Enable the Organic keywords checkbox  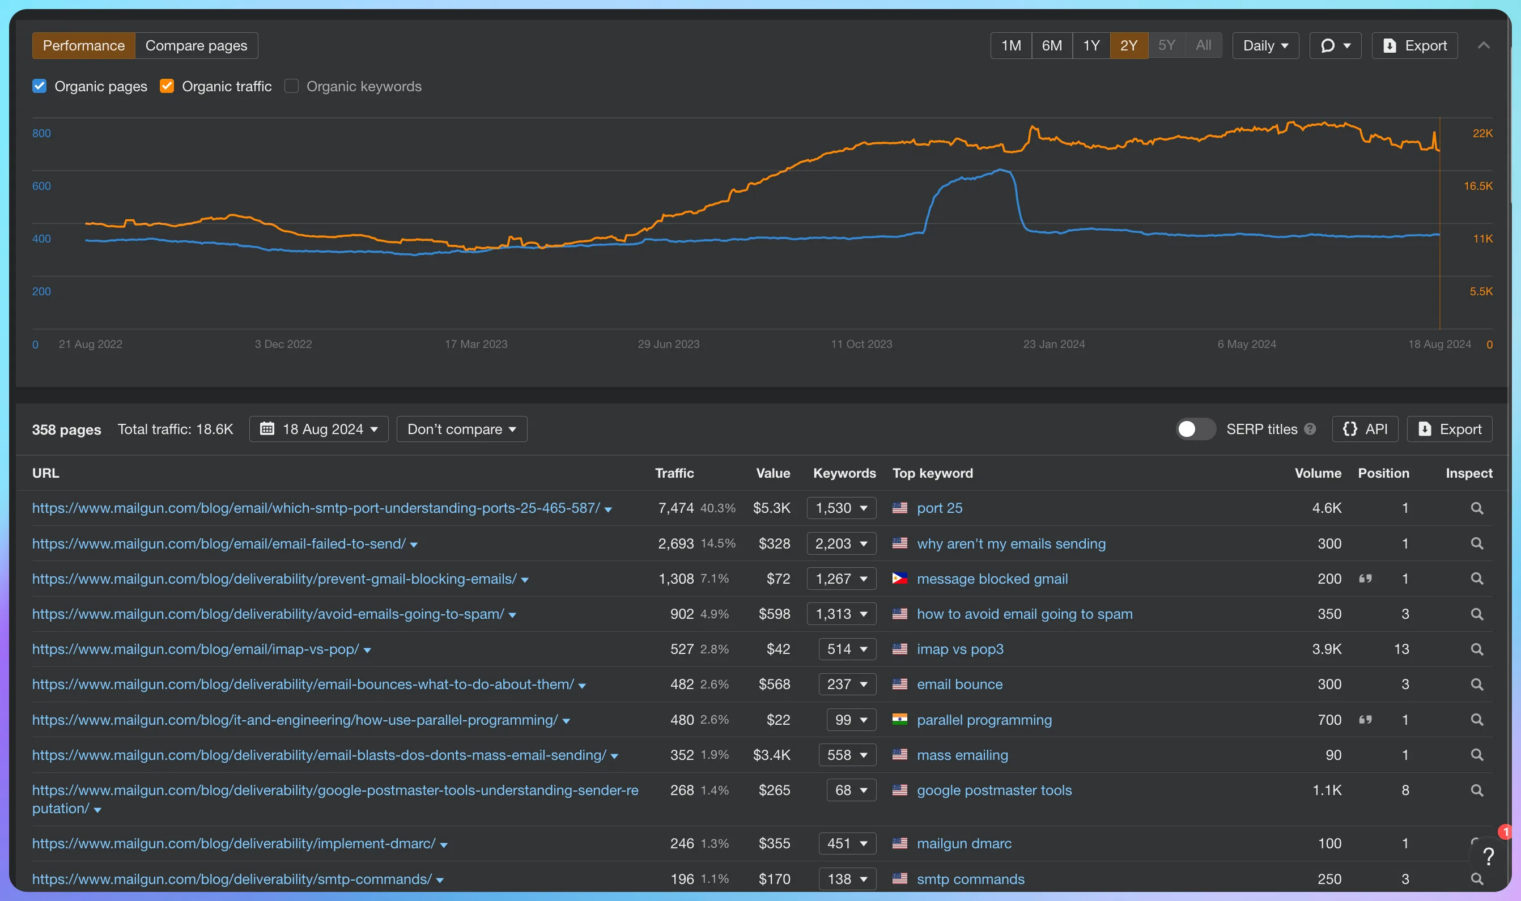[x=291, y=86]
